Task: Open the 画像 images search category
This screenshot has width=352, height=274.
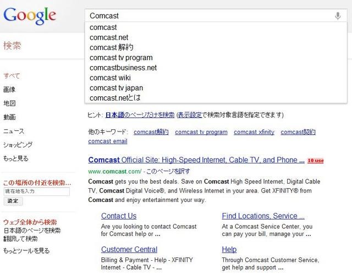Action: [x=9, y=90]
